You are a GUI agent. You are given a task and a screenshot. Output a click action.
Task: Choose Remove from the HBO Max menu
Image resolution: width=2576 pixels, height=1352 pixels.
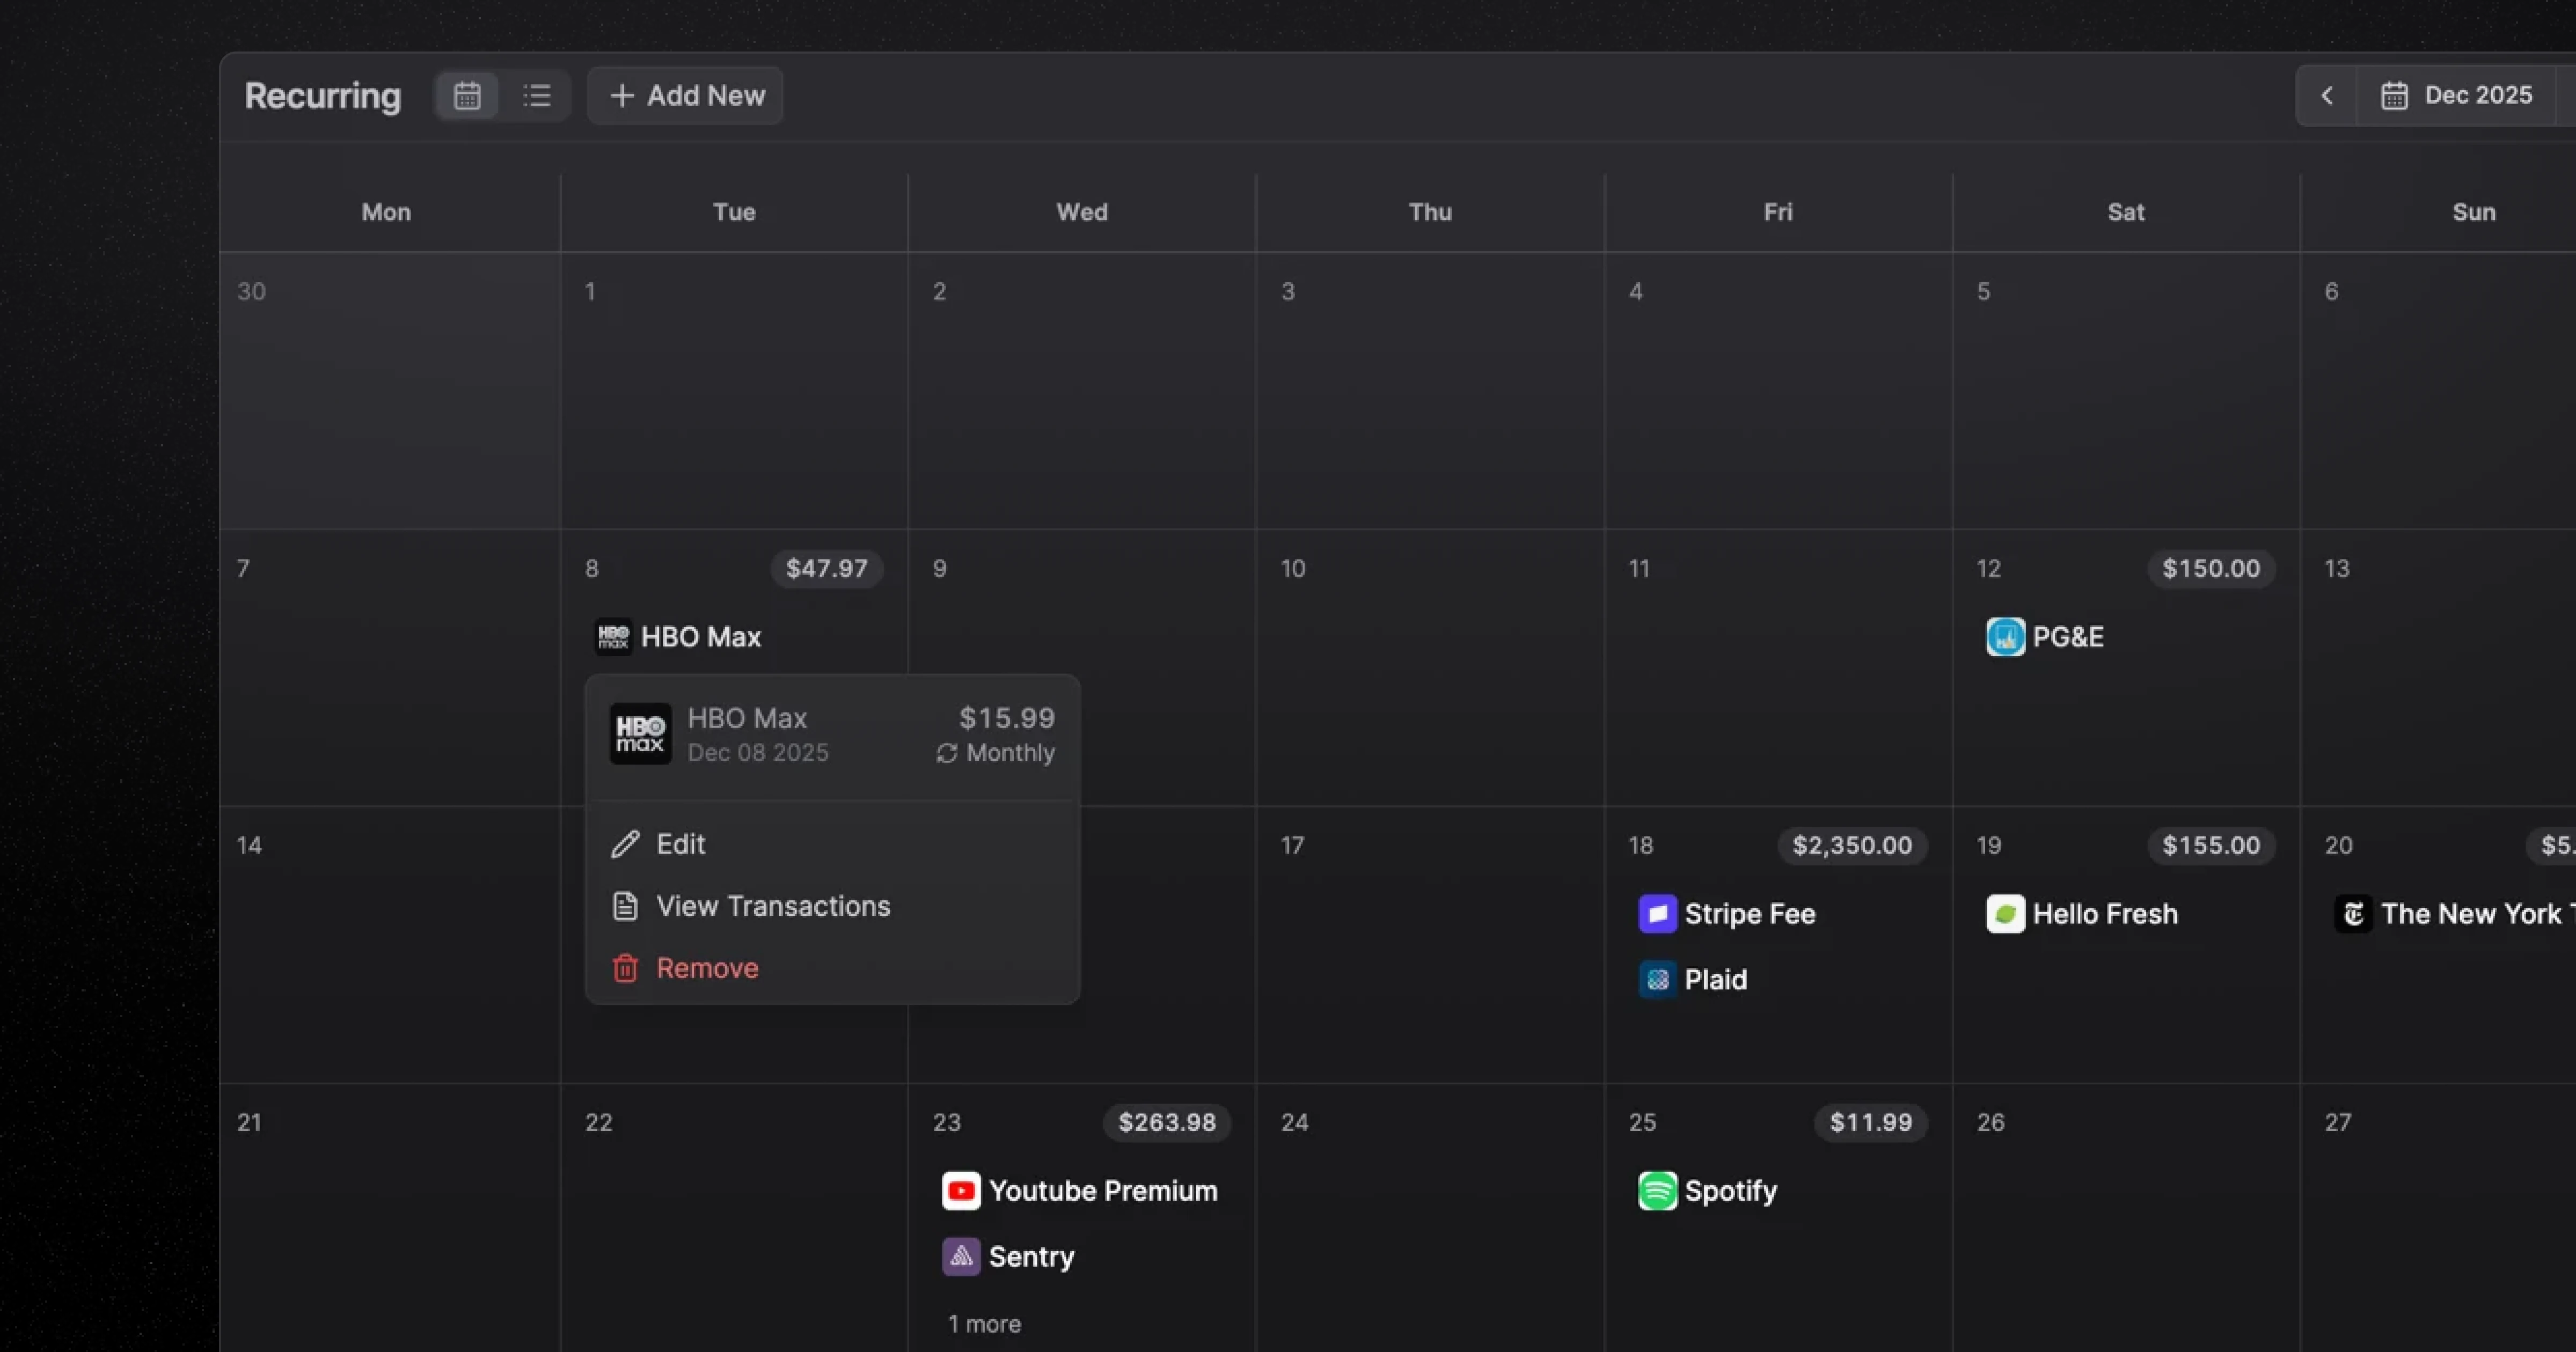[x=707, y=967]
